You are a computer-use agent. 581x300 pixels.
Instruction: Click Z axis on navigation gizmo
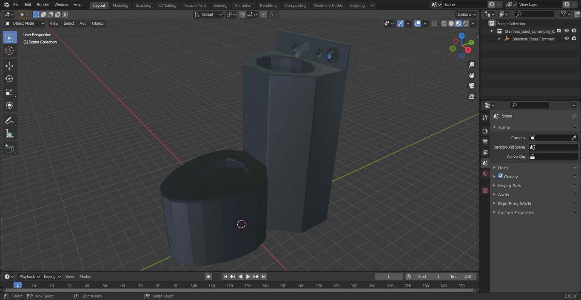click(462, 36)
